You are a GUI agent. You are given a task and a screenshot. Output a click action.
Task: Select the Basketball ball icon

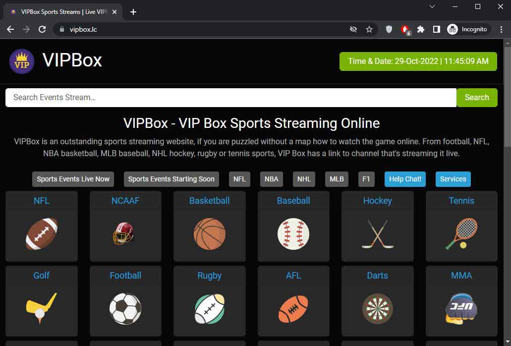[x=210, y=234]
